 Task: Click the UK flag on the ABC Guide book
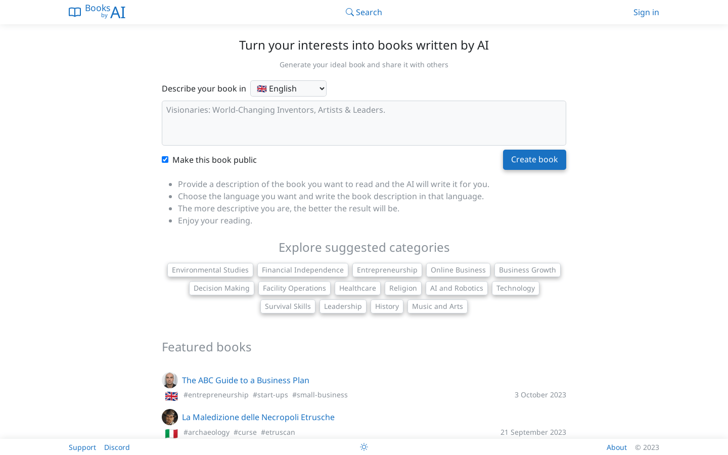click(171, 396)
